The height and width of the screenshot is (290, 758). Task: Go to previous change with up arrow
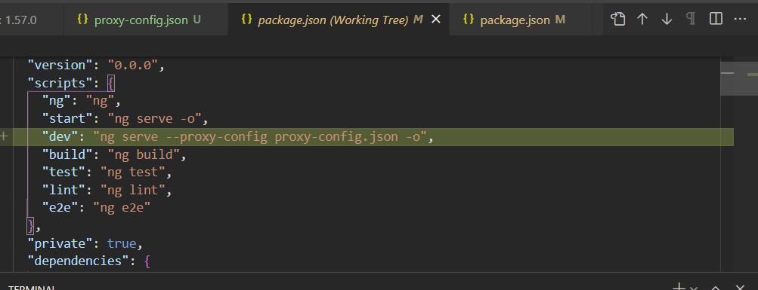coord(642,20)
